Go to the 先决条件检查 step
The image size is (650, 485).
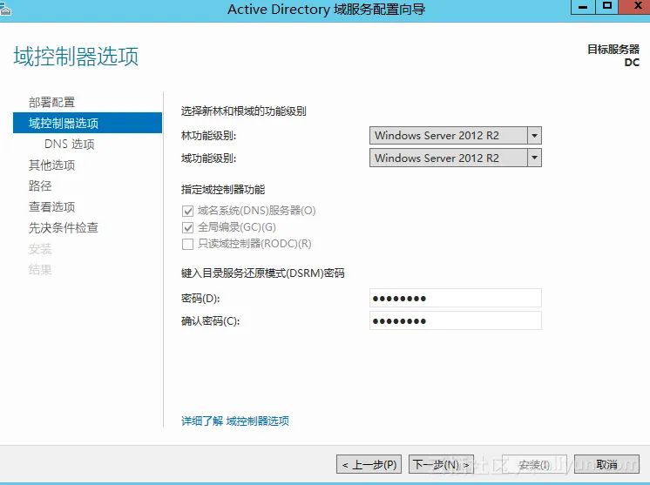pyautogui.click(x=64, y=227)
